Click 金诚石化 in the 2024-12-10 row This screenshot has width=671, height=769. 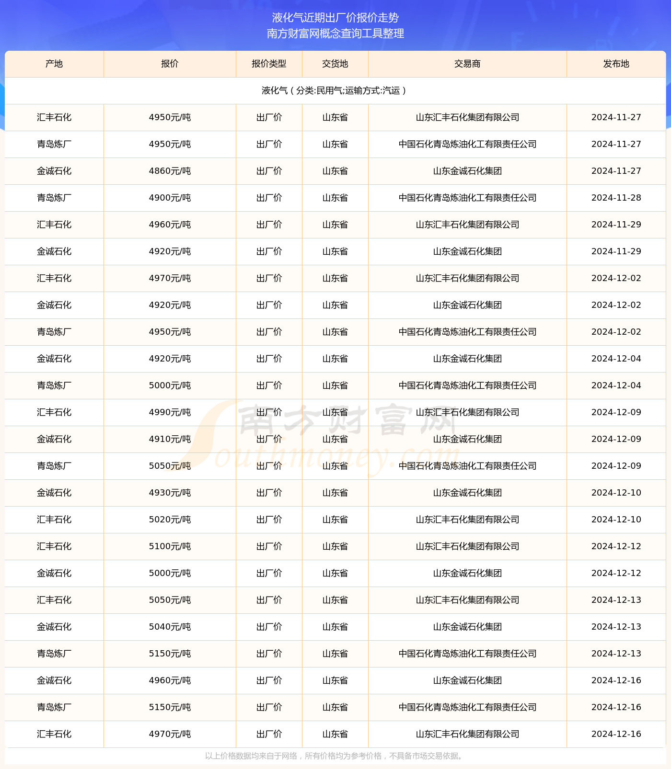pos(54,493)
